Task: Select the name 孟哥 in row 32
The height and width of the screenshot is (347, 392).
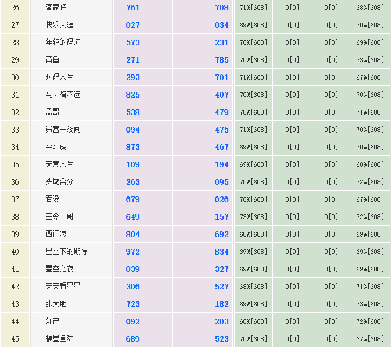Action: (x=52, y=112)
